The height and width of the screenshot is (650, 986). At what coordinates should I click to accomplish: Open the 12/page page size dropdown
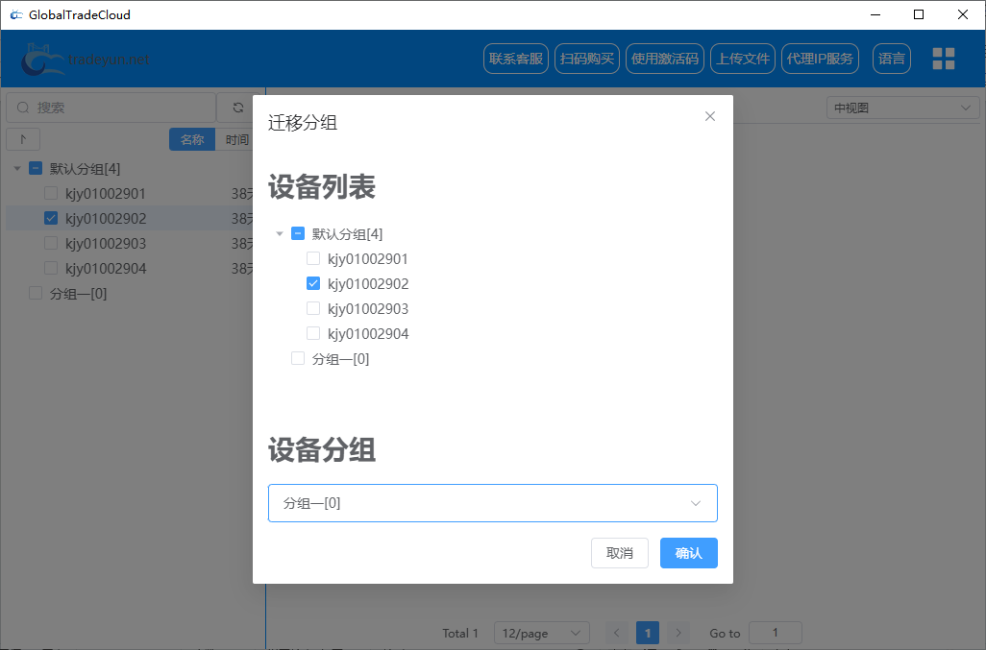[x=541, y=633]
